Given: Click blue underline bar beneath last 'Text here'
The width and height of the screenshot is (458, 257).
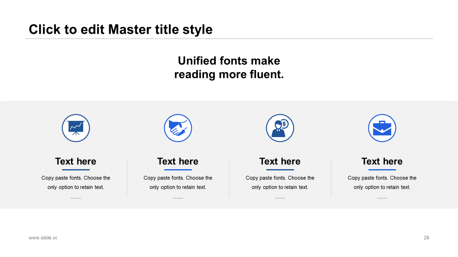Looking at the screenshot, I should pyautogui.click(x=382, y=170).
